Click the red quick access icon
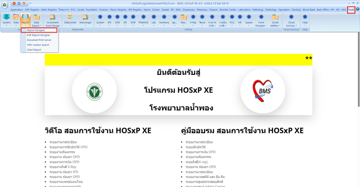This screenshot has width=360, height=187. click(x=14, y=4)
